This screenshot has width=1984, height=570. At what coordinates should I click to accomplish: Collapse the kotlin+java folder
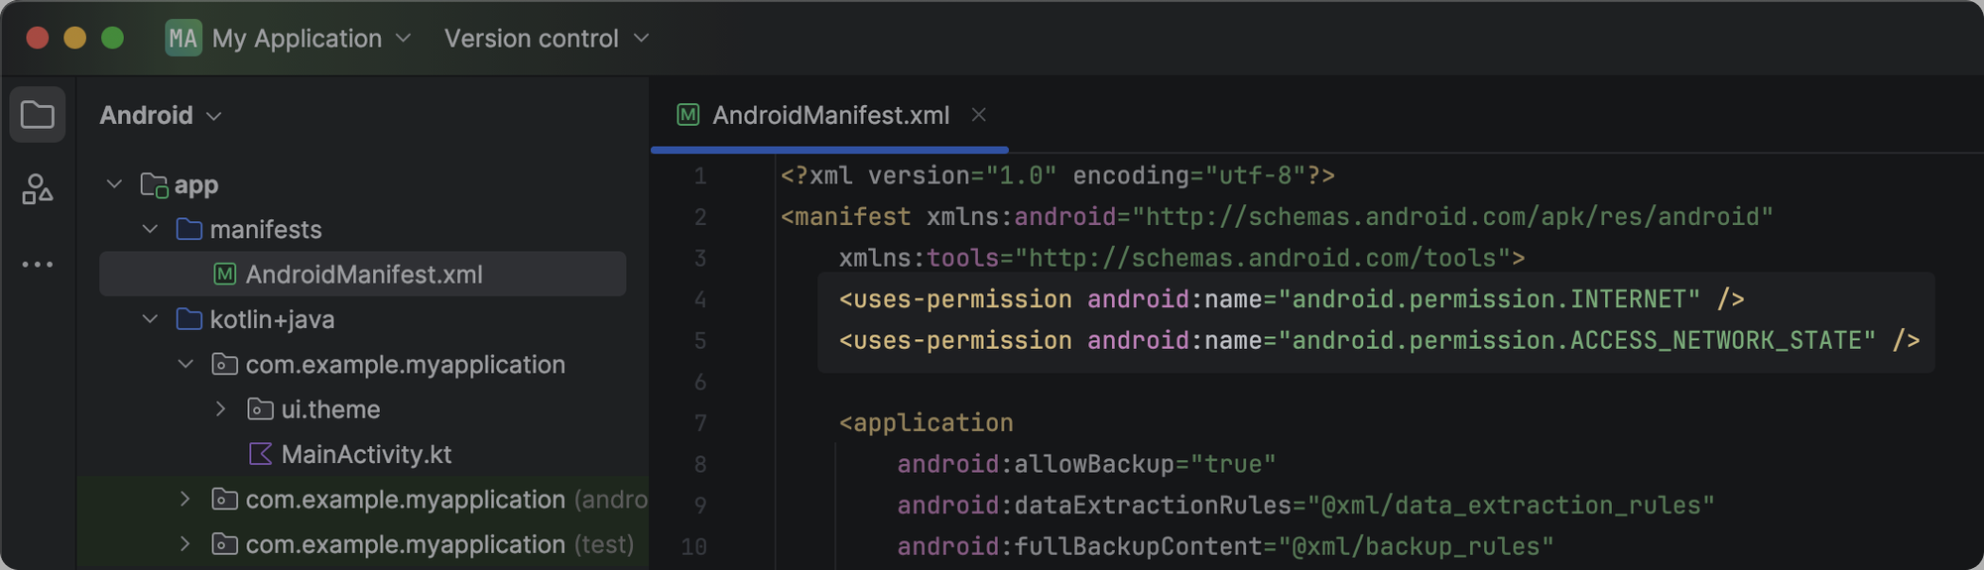(x=150, y=319)
